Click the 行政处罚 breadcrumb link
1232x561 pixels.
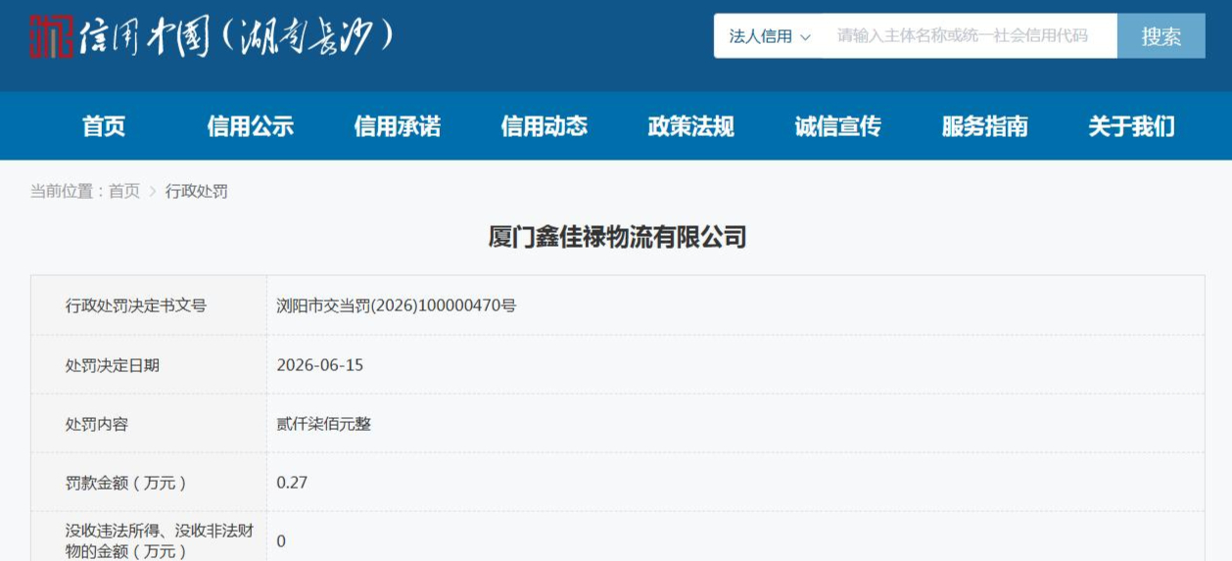197,191
